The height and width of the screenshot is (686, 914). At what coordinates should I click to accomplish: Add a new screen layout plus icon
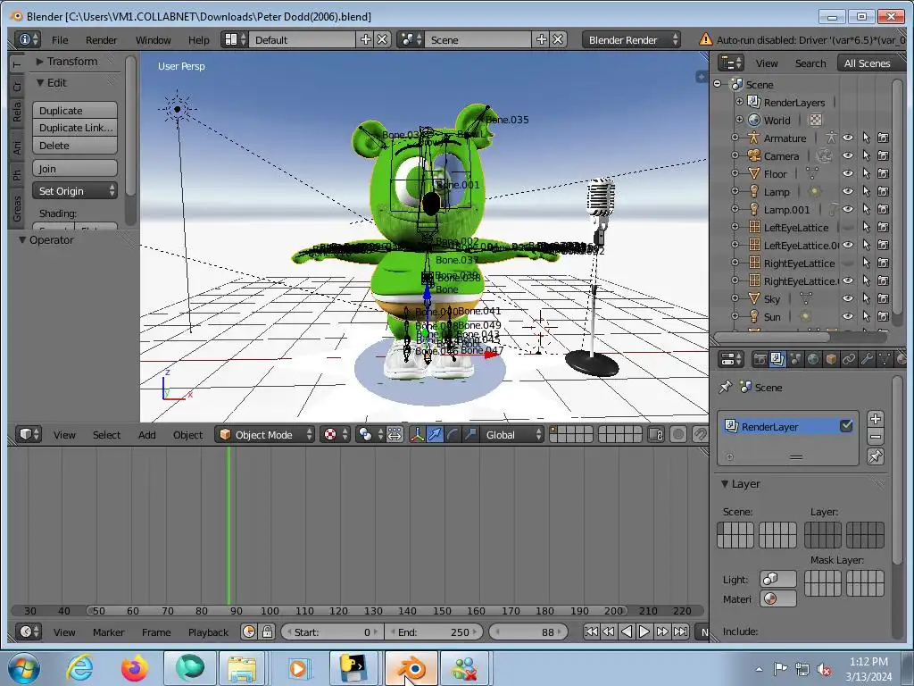[365, 39]
